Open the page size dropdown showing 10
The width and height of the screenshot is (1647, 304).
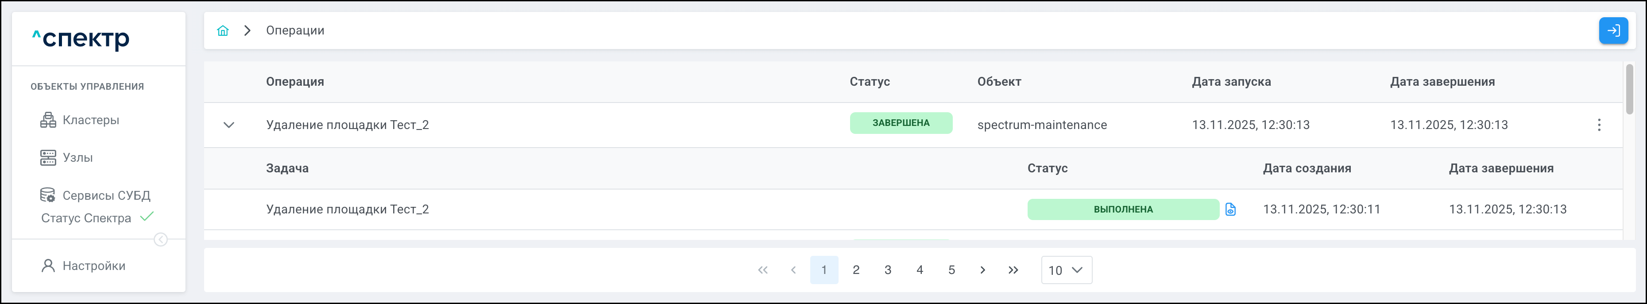coord(1066,270)
